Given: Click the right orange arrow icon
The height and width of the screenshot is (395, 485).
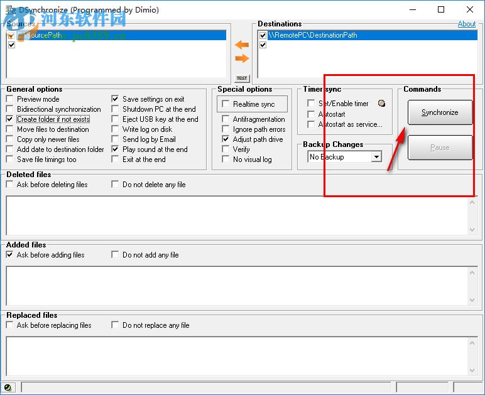Looking at the screenshot, I should coord(242,58).
